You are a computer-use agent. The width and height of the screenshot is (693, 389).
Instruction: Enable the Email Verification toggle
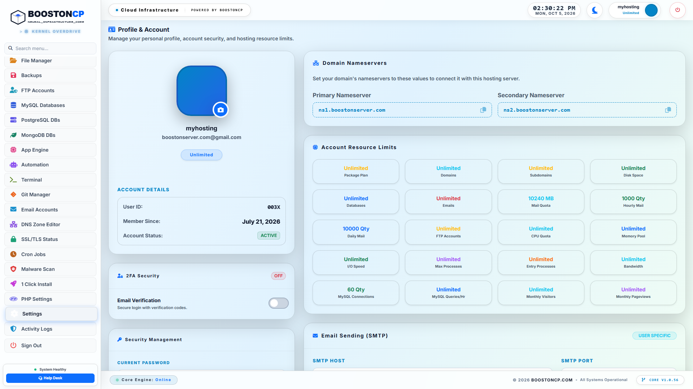pyautogui.click(x=278, y=303)
